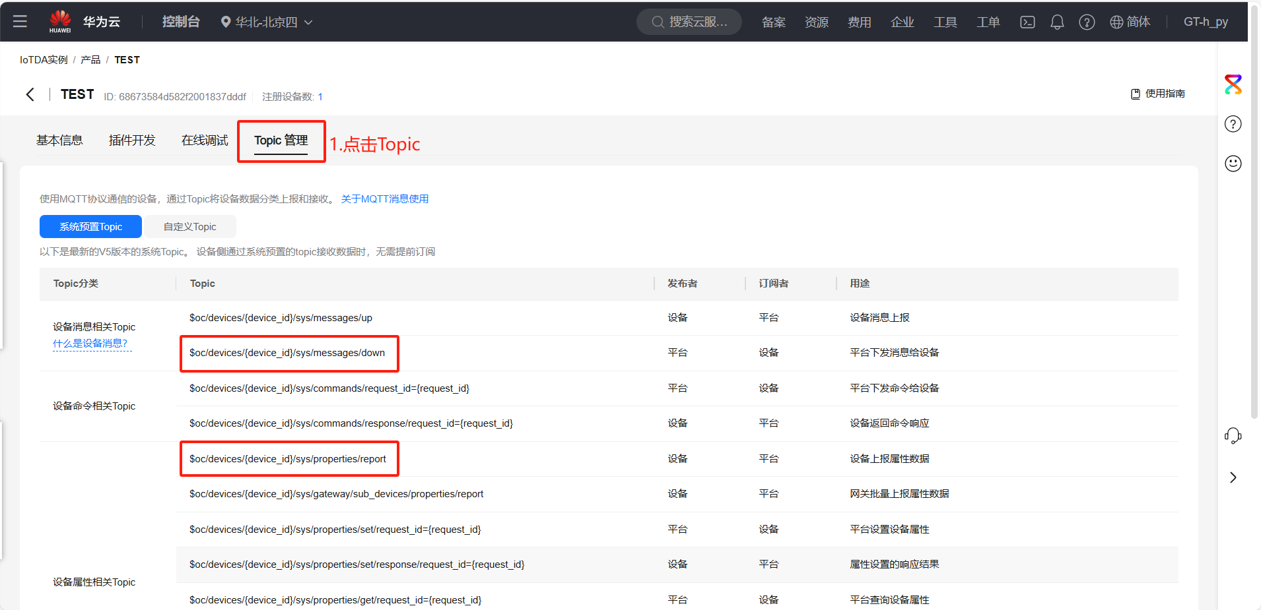Switch to the 自定义Topic view

(189, 226)
